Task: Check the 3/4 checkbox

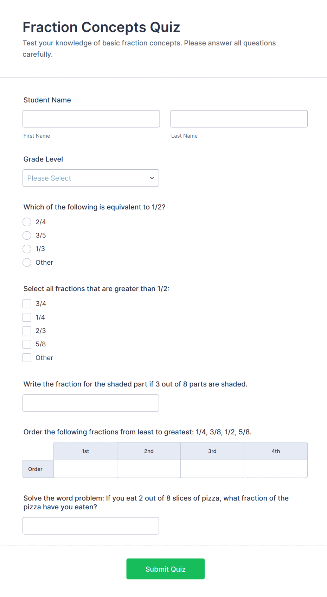Action: pyautogui.click(x=27, y=303)
